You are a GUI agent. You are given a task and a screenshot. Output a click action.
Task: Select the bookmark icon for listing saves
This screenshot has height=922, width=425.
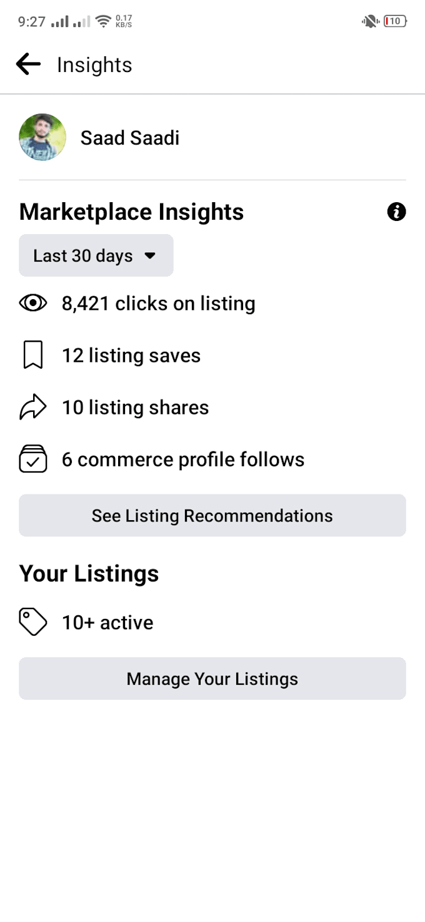(x=32, y=355)
